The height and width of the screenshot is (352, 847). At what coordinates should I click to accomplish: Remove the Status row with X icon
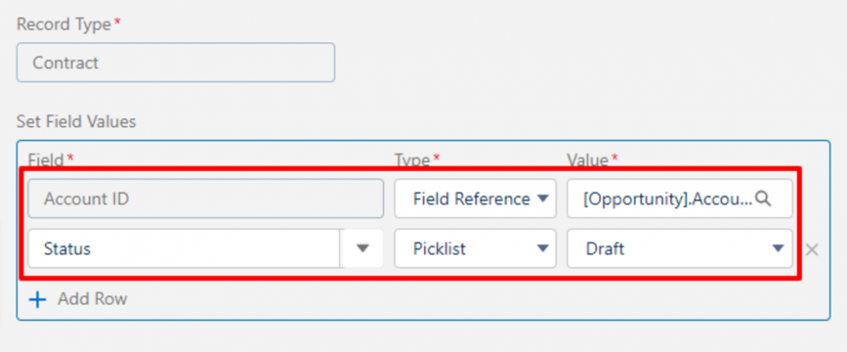click(812, 249)
